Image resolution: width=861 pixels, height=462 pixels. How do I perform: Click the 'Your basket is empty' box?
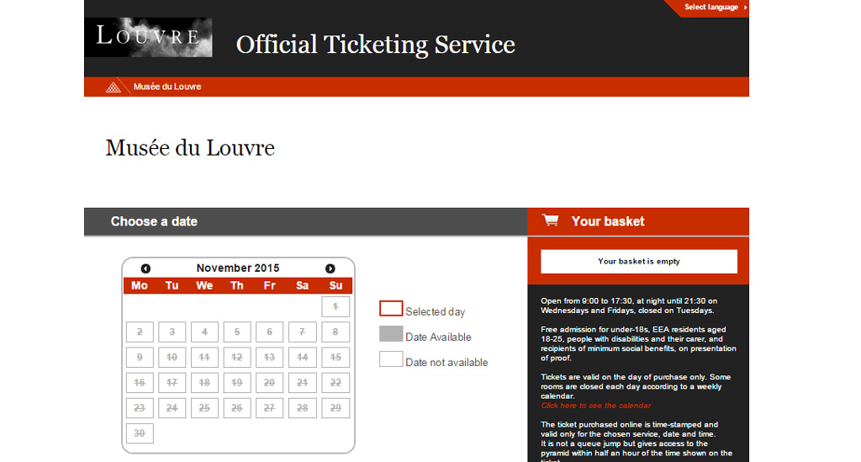(639, 262)
